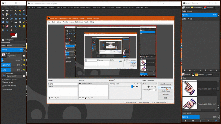This screenshot has height=124, width=221.
Task: Switch to the Patterns tab
Action: (x=200, y=75)
